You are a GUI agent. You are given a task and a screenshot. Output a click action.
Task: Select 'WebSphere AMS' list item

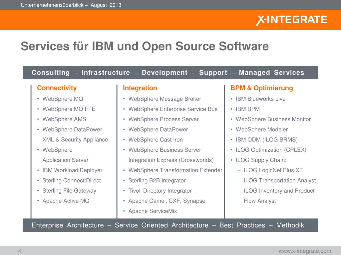64,119
